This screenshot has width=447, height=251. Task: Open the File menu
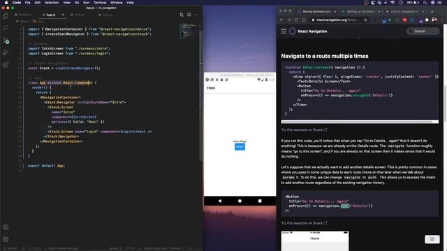coord(28,3)
